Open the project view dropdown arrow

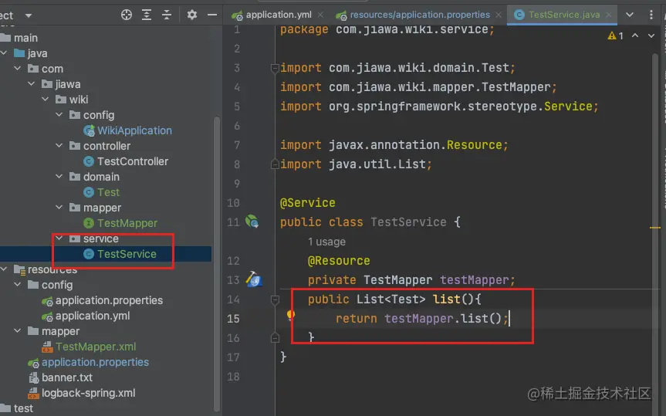point(29,15)
